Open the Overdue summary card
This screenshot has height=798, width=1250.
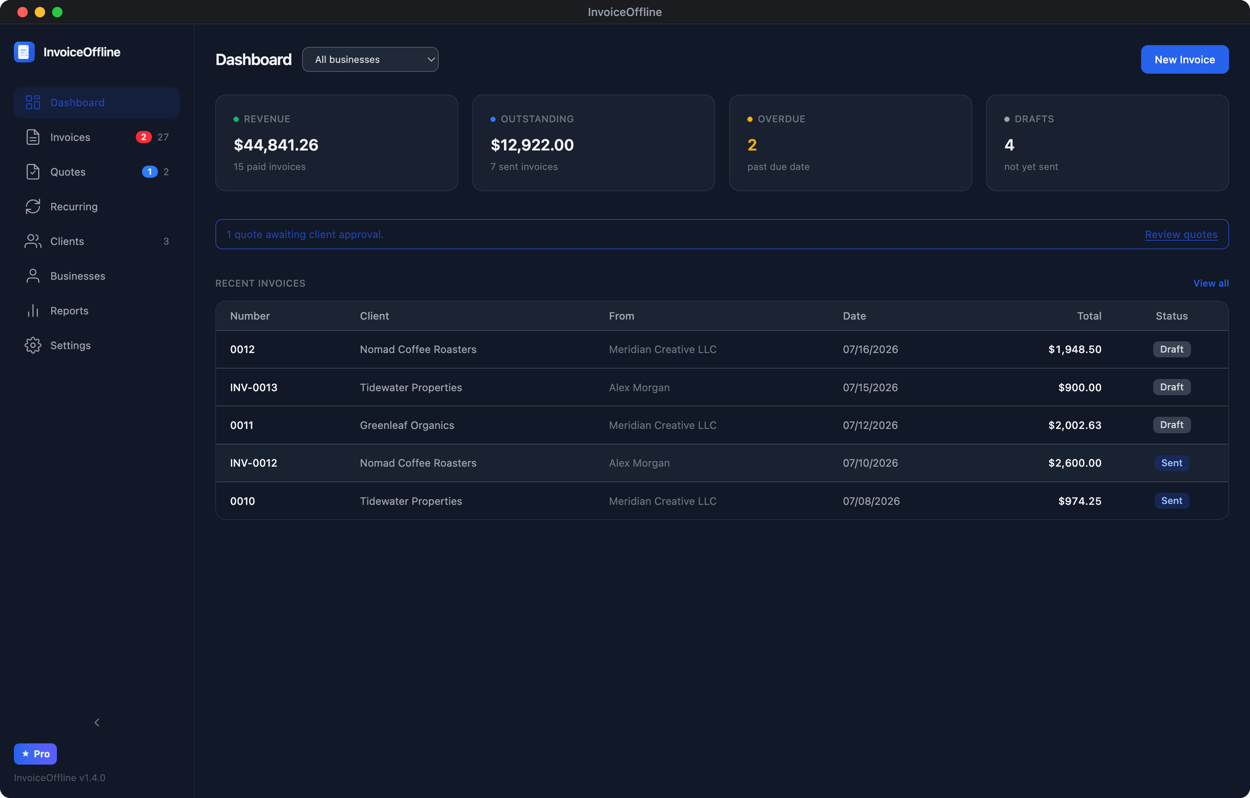850,143
